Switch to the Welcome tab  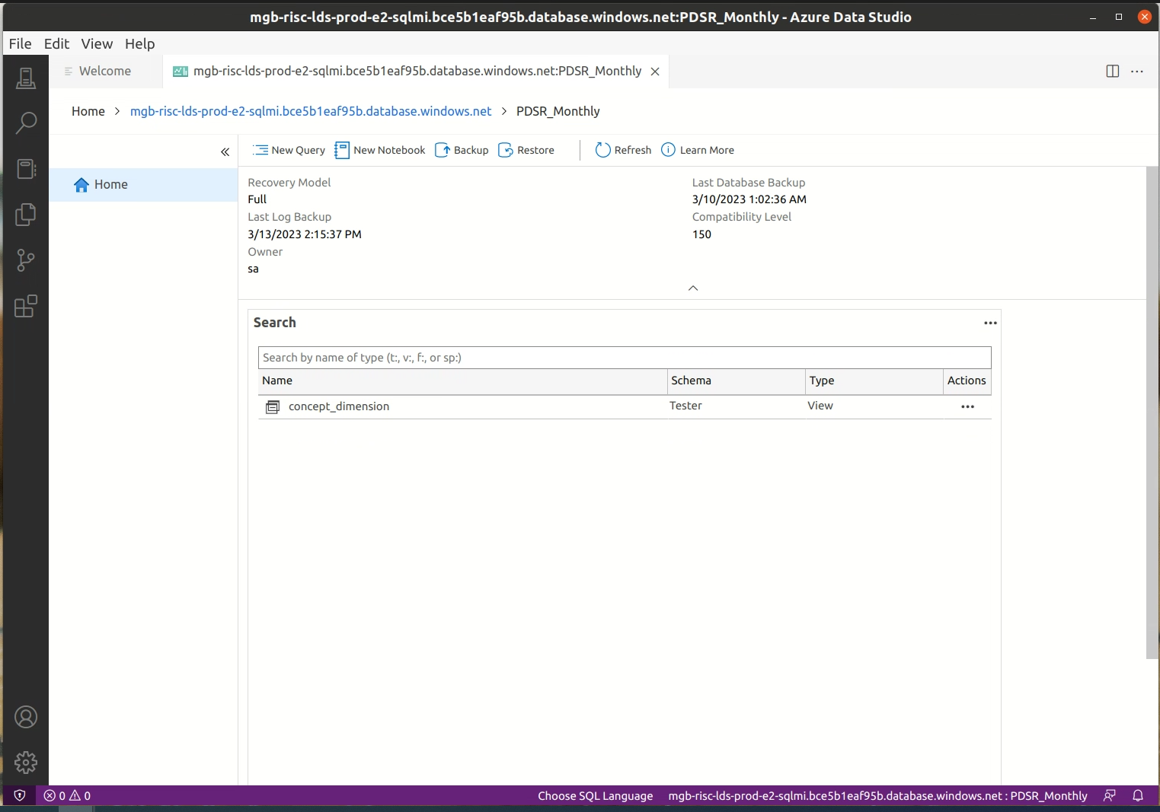click(x=105, y=71)
